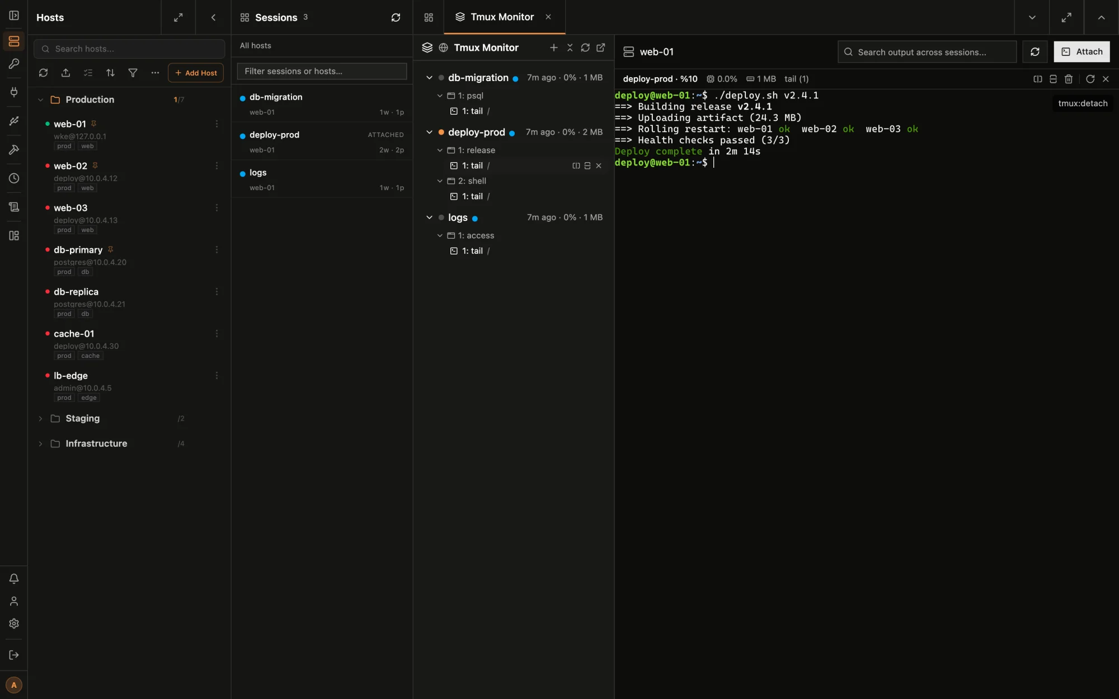1119x699 pixels.
Task: Add a new tmux session with plus
Action: pos(553,48)
